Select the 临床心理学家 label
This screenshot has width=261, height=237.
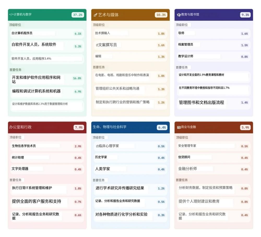109,146
